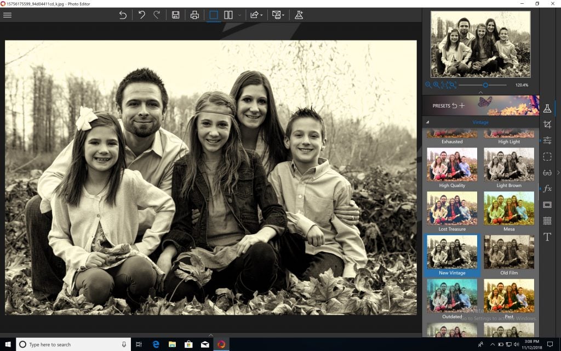Click the revert to original arrow icon
The image size is (561, 351).
(123, 15)
